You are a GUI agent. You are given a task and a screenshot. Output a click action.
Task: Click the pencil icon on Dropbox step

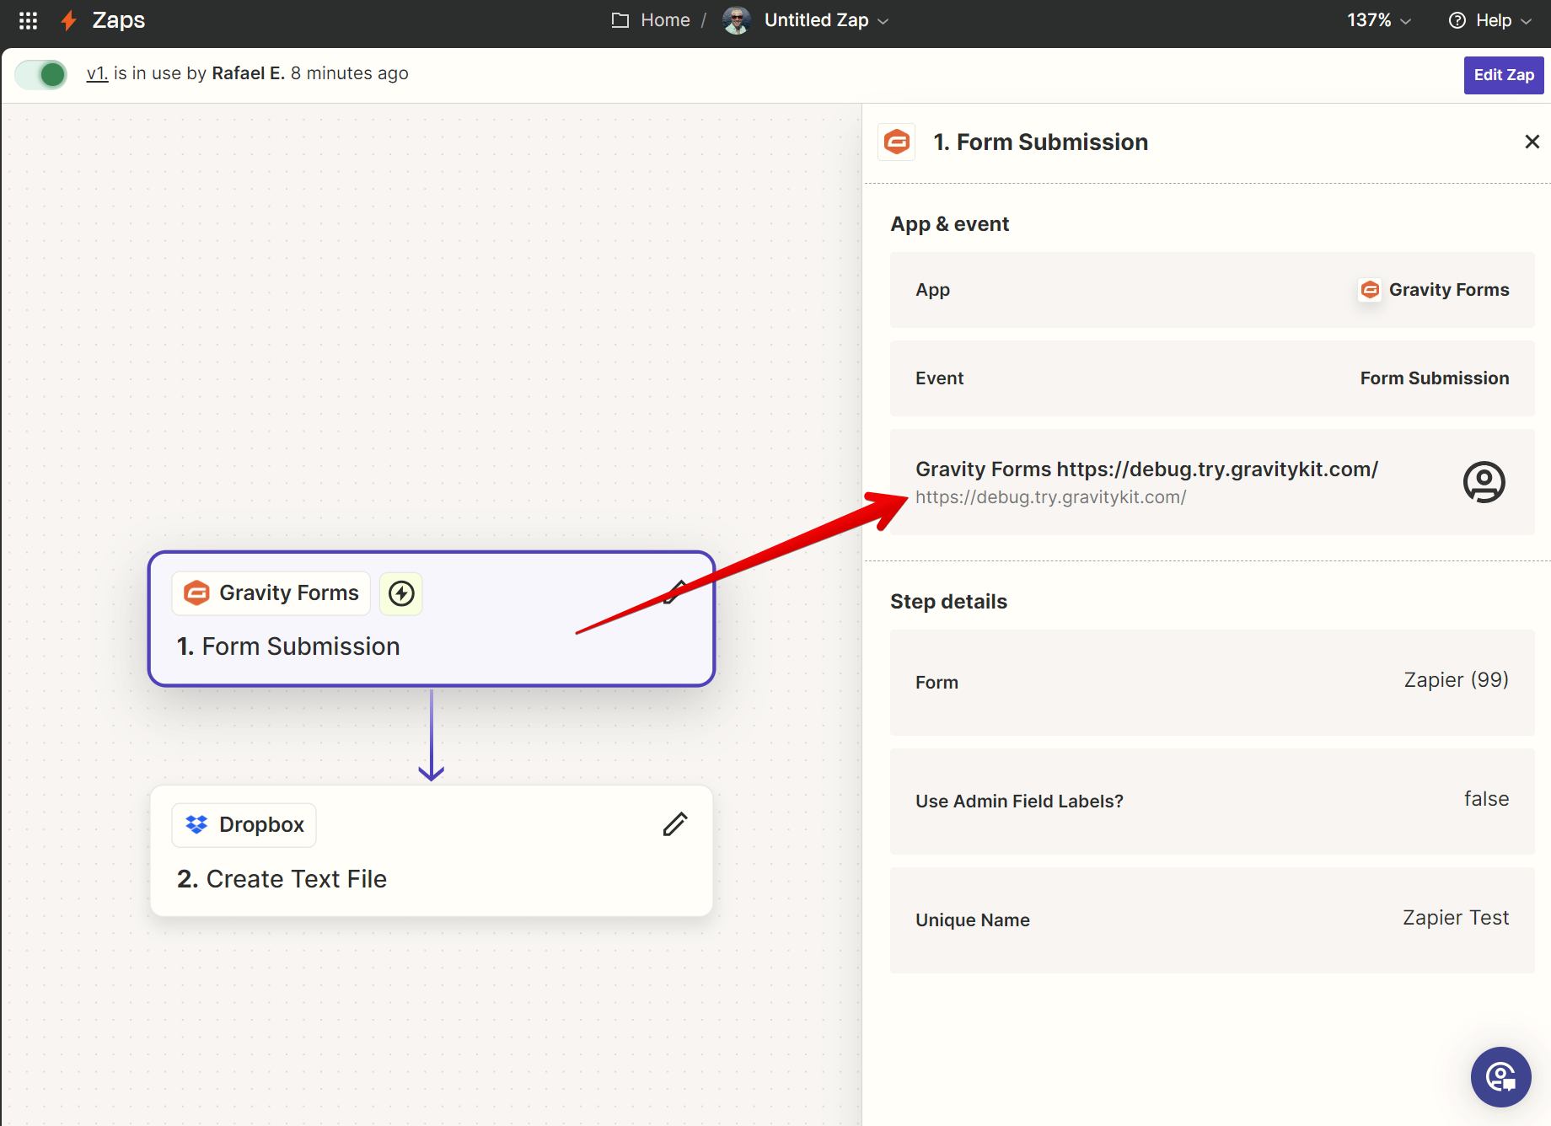click(x=674, y=824)
